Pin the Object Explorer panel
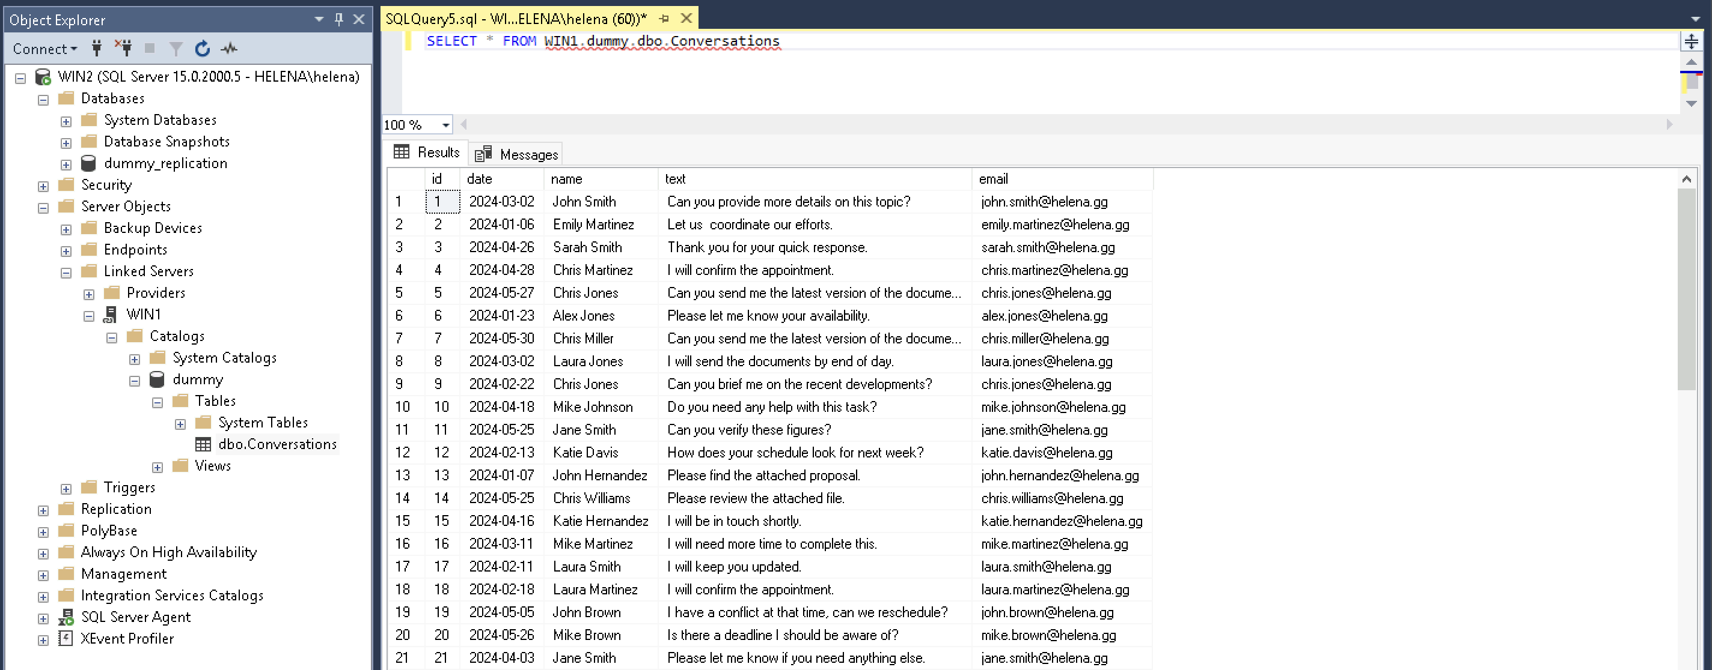The width and height of the screenshot is (1712, 670). click(339, 19)
